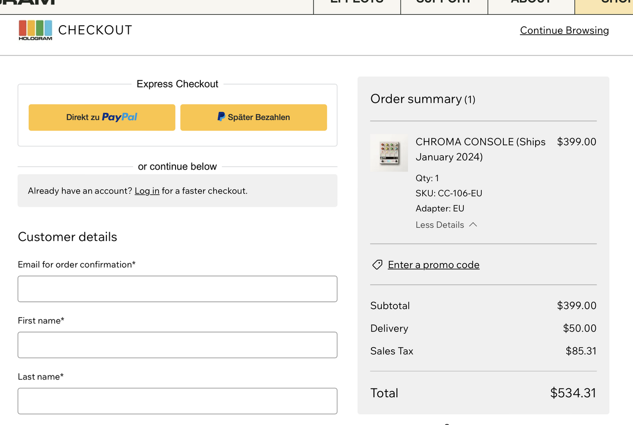The image size is (633, 425).
Task: Choose the Später Bezahlen PayPal button
Action: (254, 117)
